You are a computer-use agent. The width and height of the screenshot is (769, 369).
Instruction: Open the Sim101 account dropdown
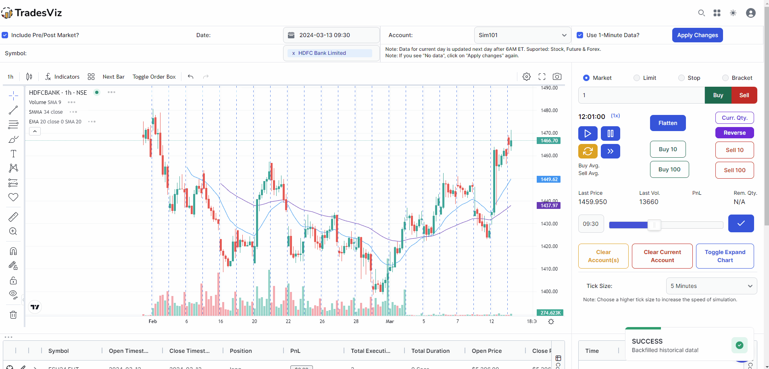pos(523,35)
